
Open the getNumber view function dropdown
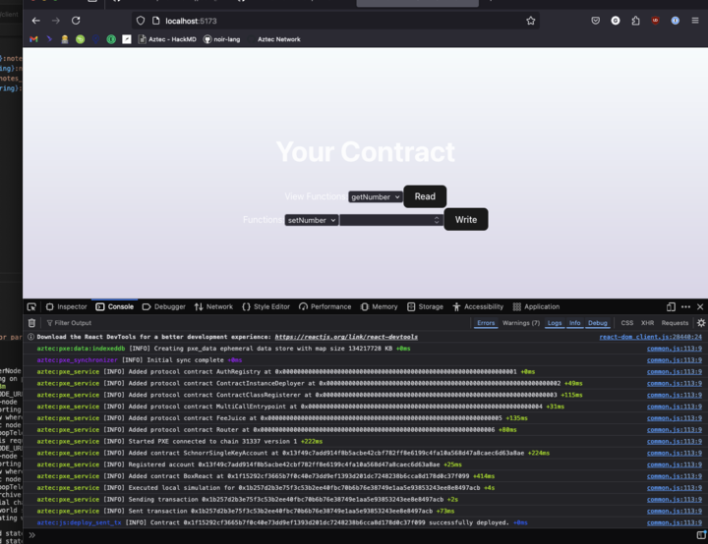click(x=376, y=197)
